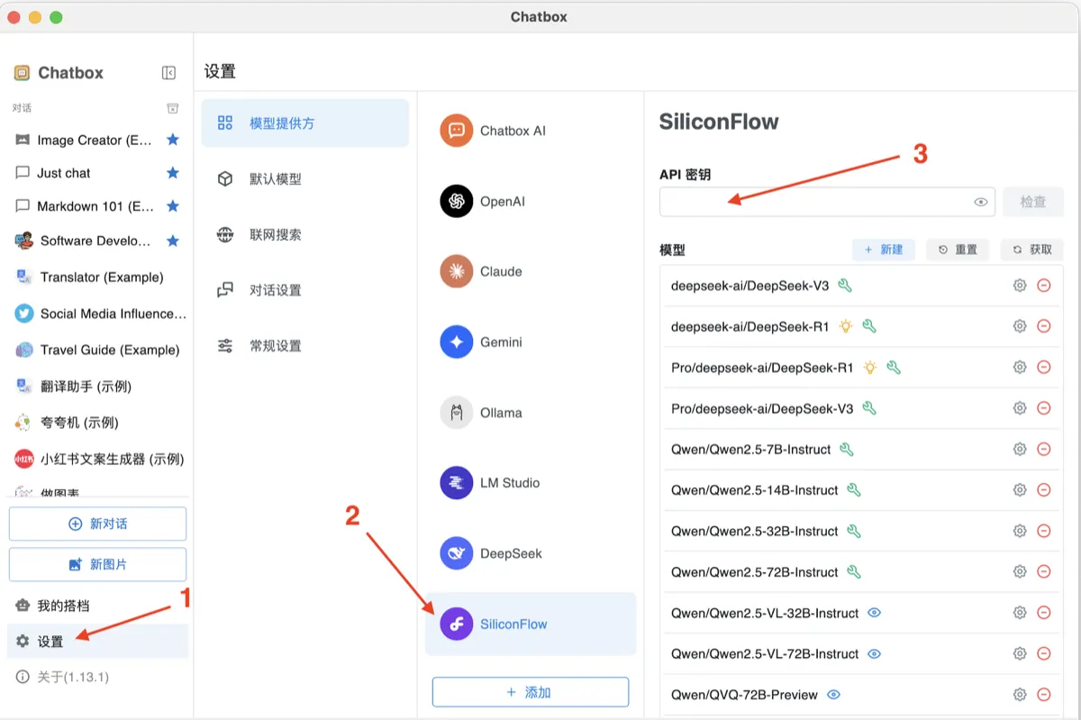
Task: Start a new chat with 新对话 button
Action: pos(97,524)
